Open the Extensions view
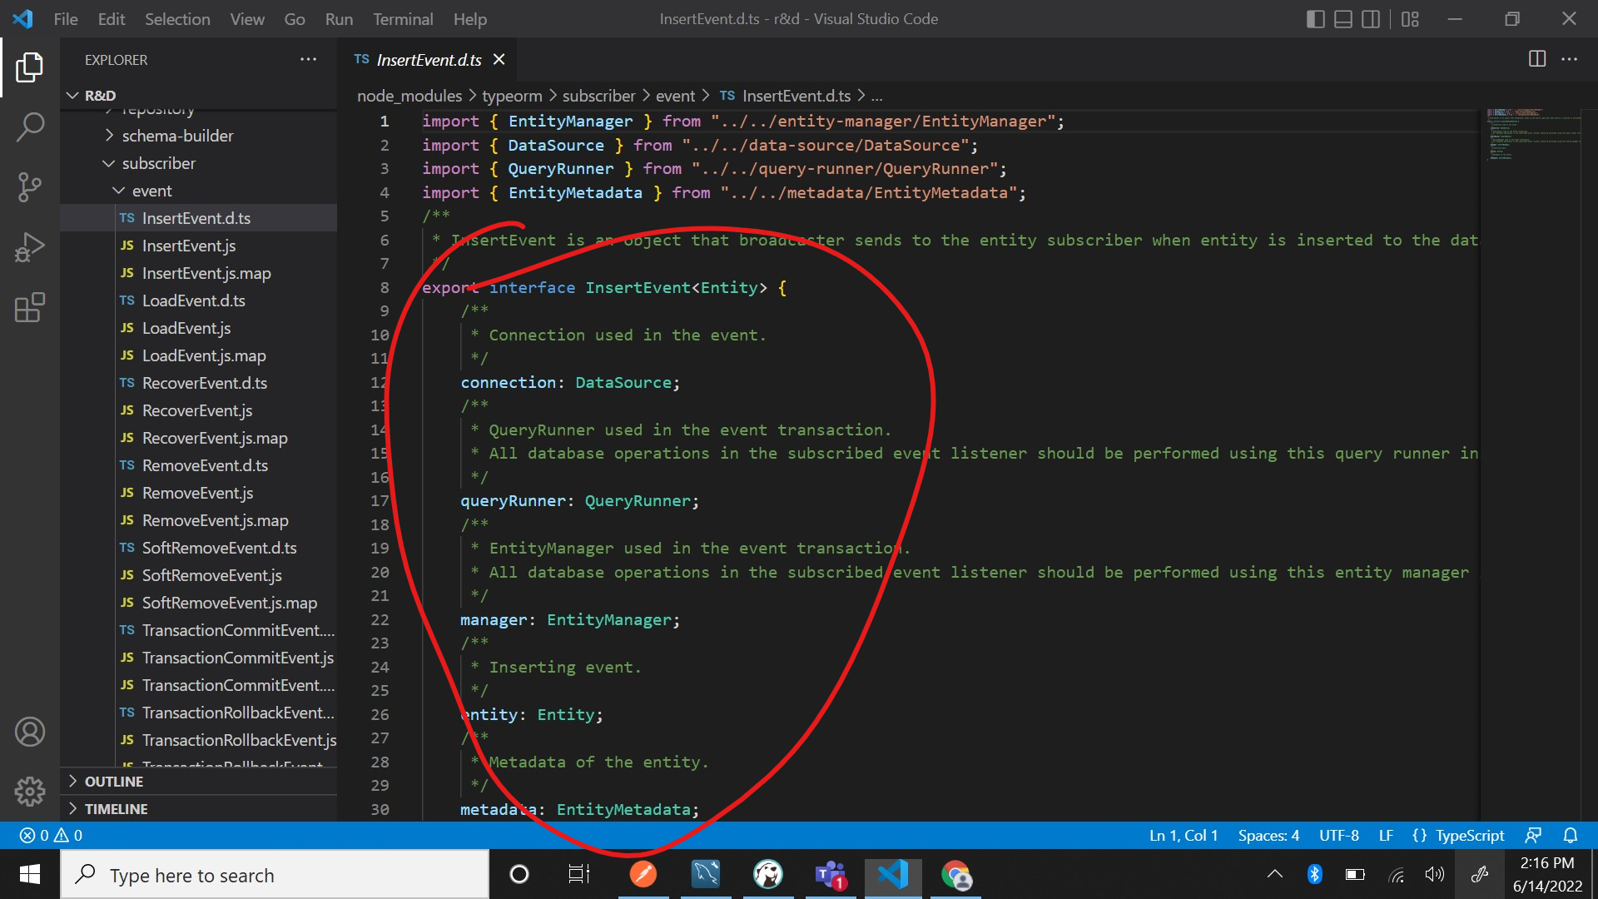 tap(30, 307)
